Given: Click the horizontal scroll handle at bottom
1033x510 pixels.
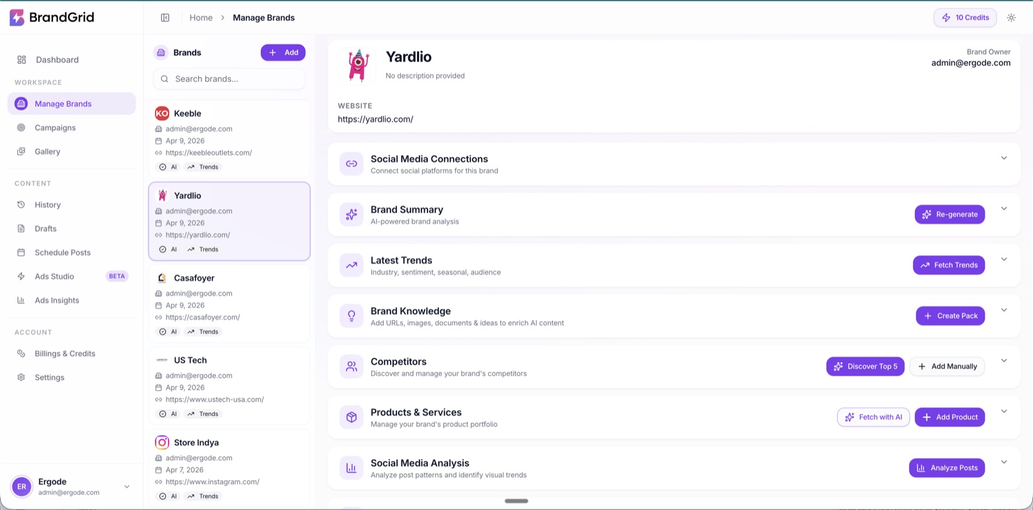Looking at the screenshot, I should pyautogui.click(x=516, y=501).
